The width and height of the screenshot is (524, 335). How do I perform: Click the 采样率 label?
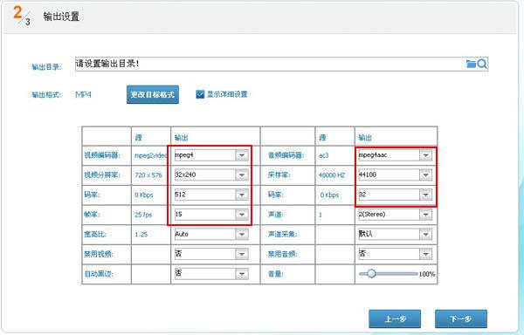coord(279,175)
